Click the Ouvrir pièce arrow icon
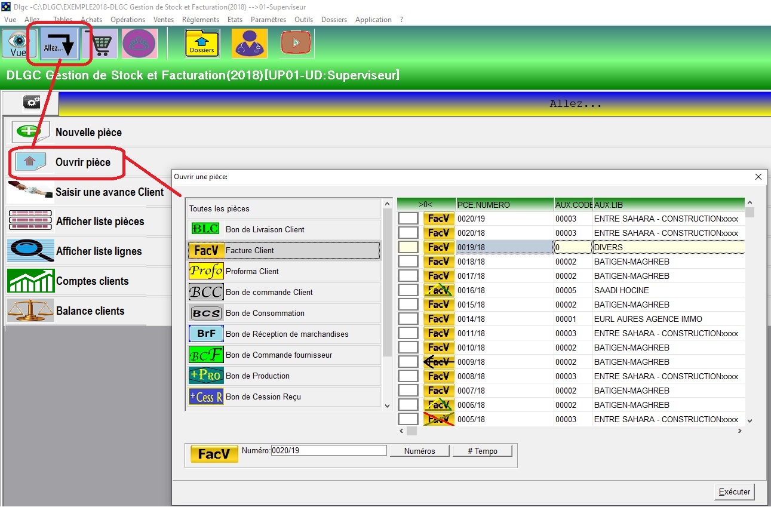The image size is (771, 507). [30, 162]
